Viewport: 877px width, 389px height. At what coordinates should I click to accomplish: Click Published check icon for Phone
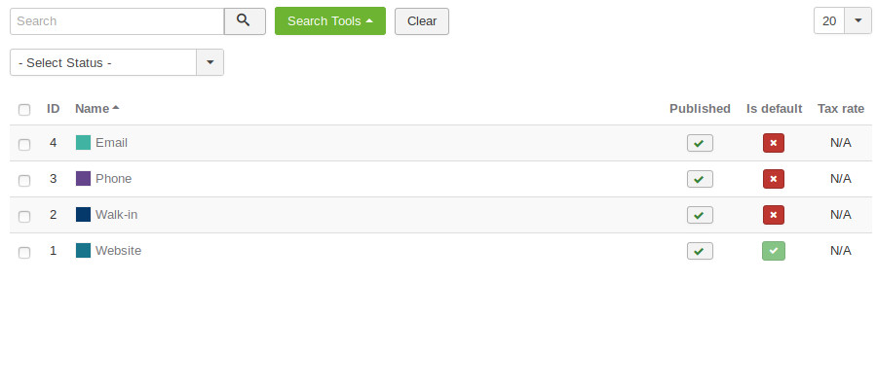tap(700, 179)
